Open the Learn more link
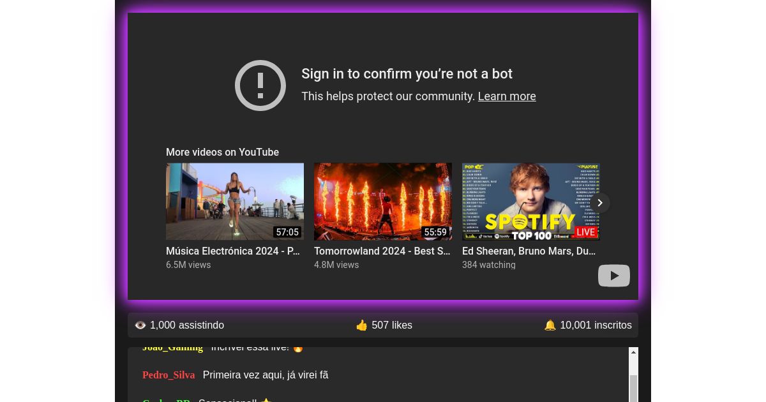This screenshot has height=402, width=766. click(x=506, y=96)
